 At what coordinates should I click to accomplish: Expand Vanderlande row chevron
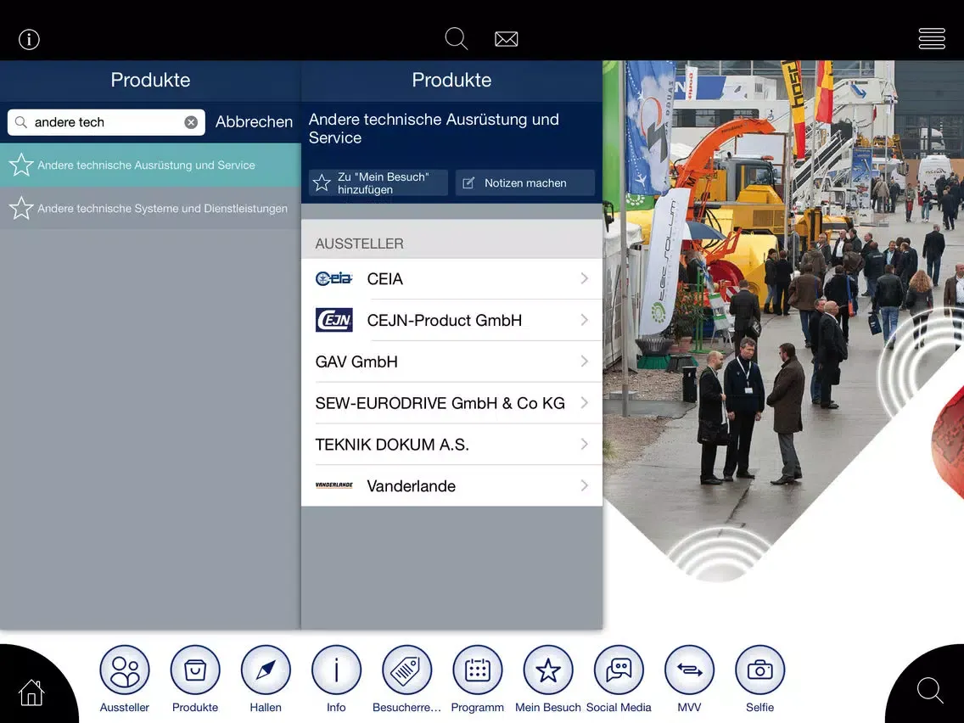coord(584,485)
